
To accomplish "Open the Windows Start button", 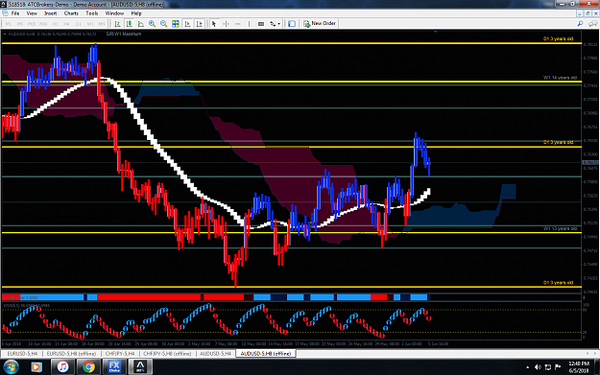I will click(11, 367).
